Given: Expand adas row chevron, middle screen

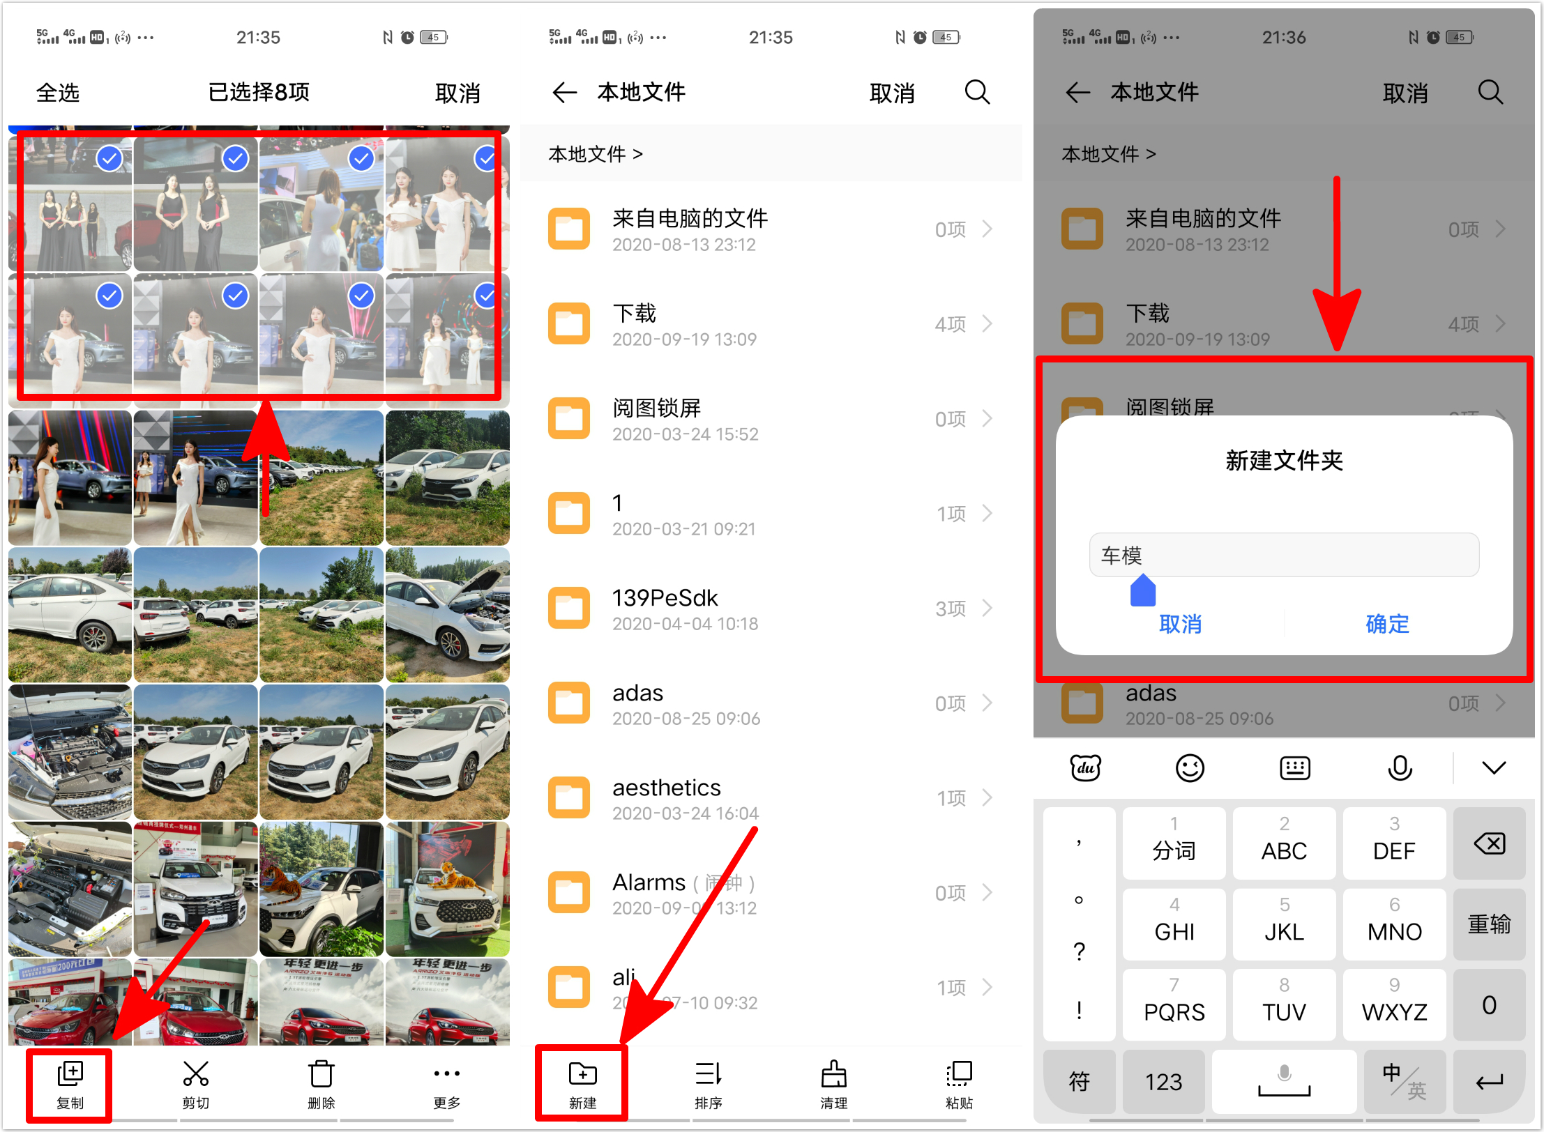Looking at the screenshot, I should point(987,703).
